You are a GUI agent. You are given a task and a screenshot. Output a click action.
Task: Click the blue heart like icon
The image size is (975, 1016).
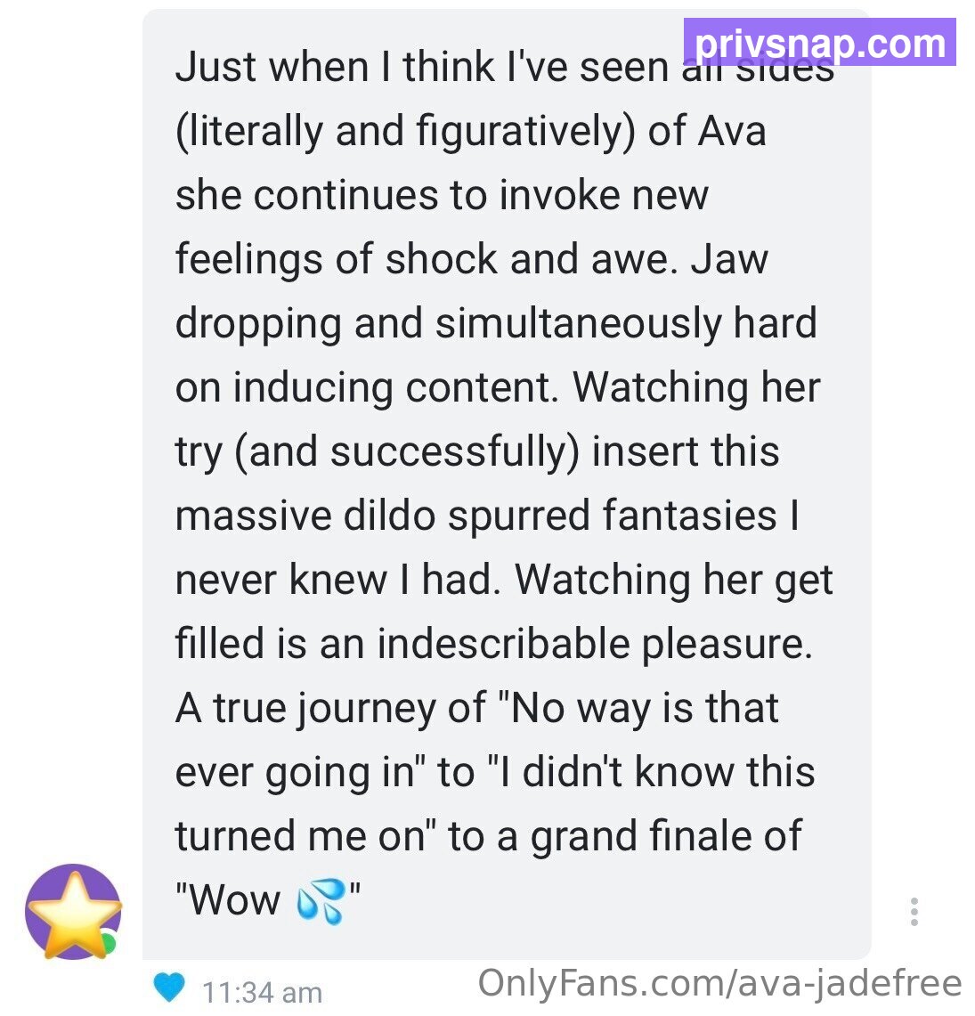point(169,987)
